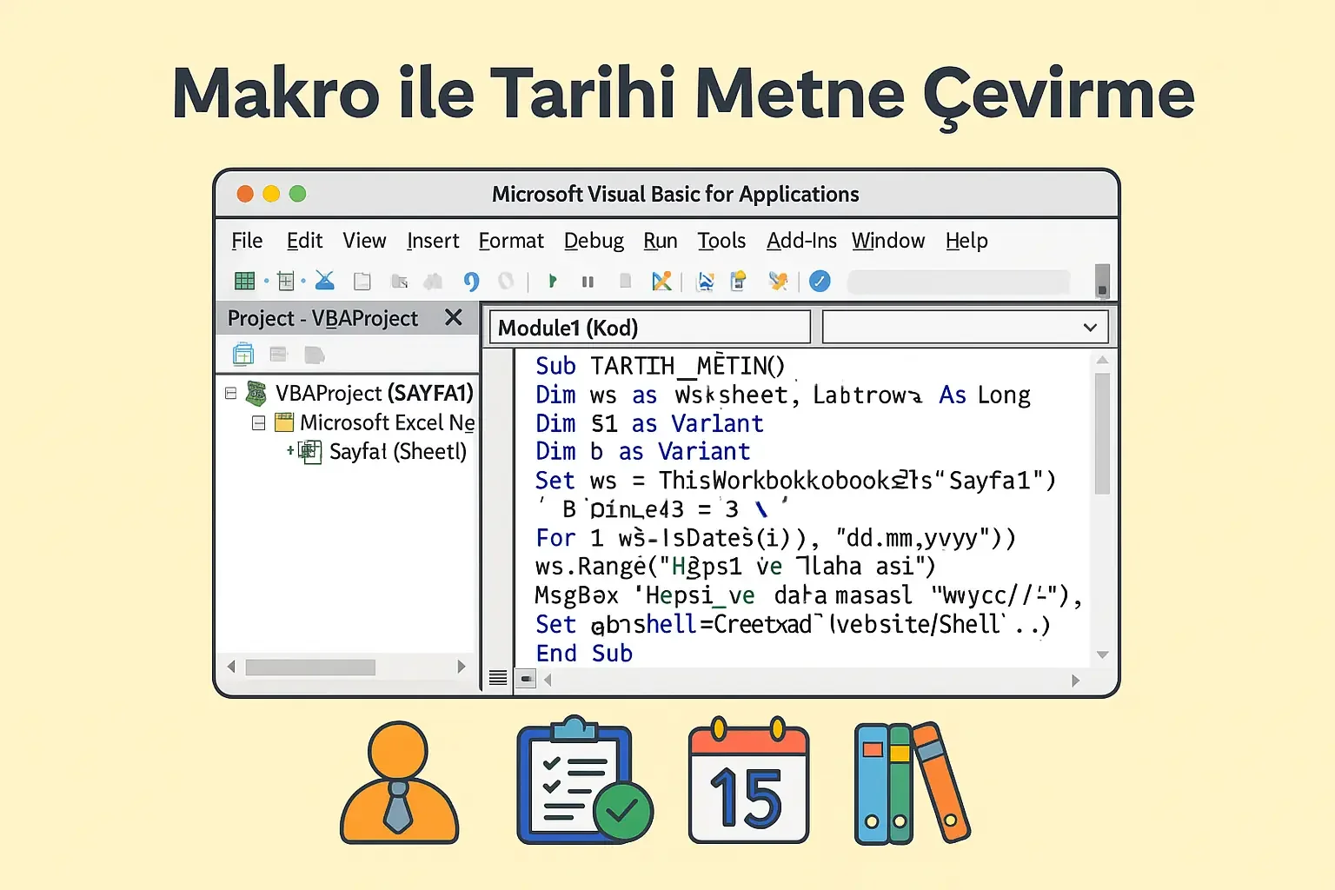
Task: Click the yellow traffic-light window button
Action: tap(271, 193)
